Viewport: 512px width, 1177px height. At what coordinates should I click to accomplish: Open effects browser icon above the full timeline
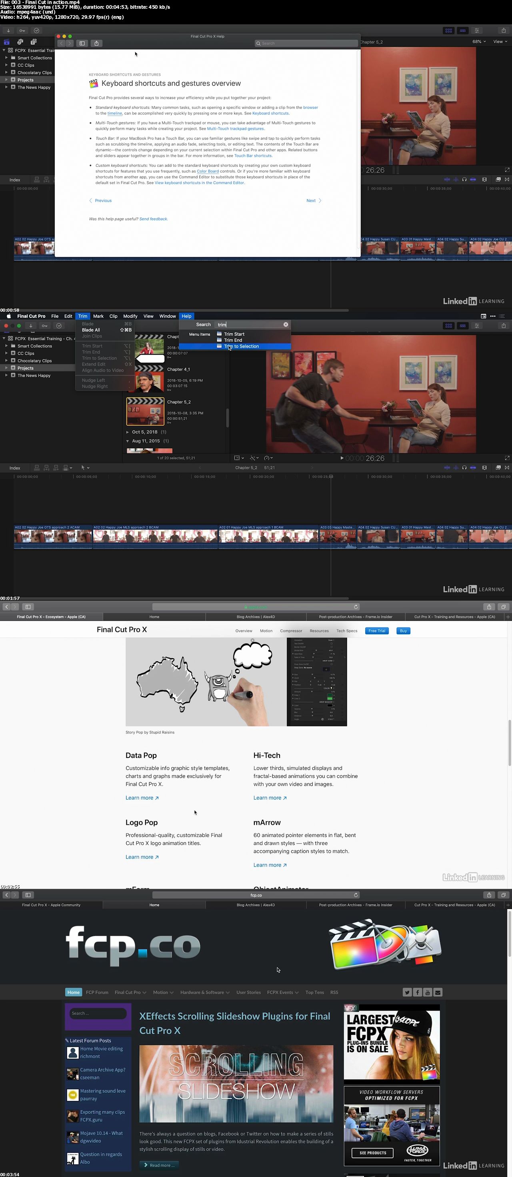[x=498, y=467]
